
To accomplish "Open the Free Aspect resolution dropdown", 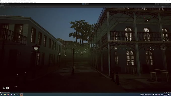I will pos(17,7).
